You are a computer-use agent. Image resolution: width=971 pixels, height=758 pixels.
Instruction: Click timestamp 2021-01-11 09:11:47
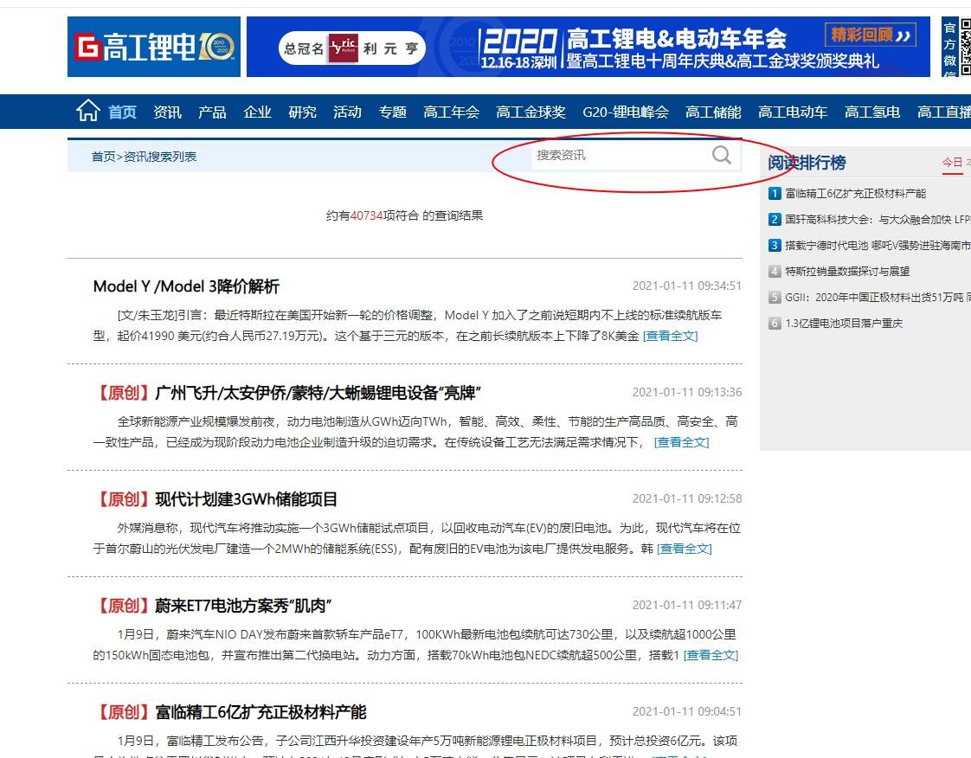687,605
